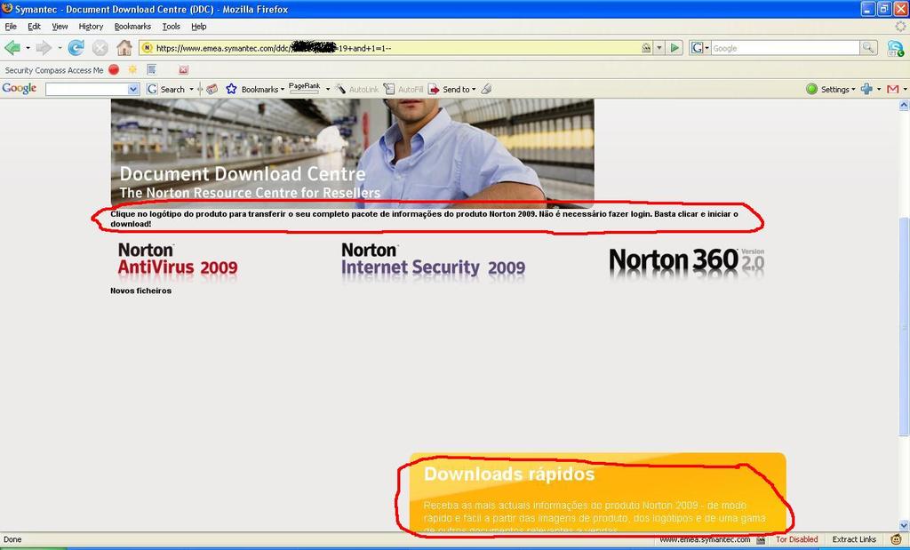Image resolution: width=910 pixels, height=550 pixels.
Task: Click the Forward navigation arrow
Action: (44, 48)
